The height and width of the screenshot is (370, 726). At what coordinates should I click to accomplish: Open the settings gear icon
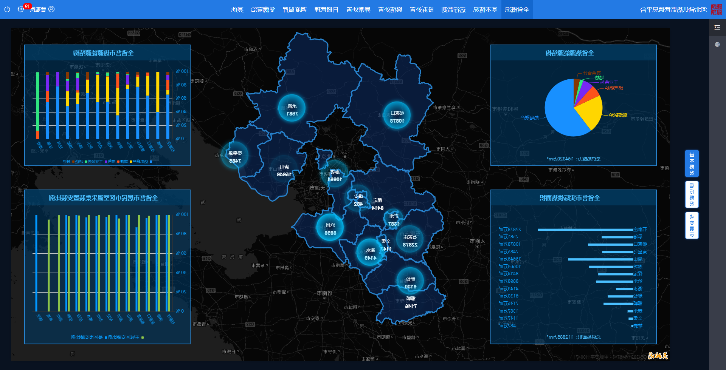[x=20, y=9]
